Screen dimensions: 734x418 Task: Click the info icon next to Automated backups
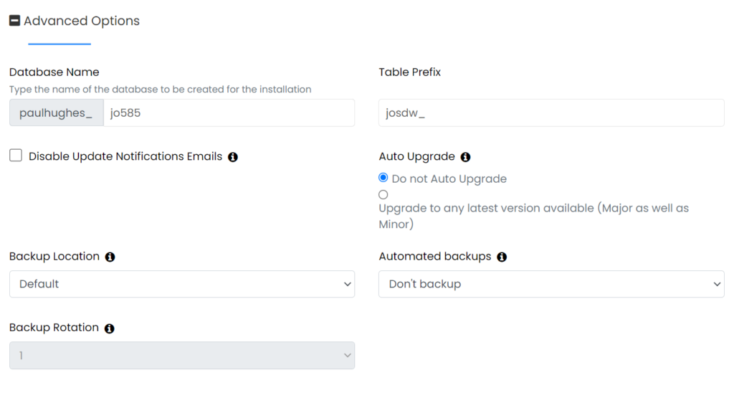point(502,257)
